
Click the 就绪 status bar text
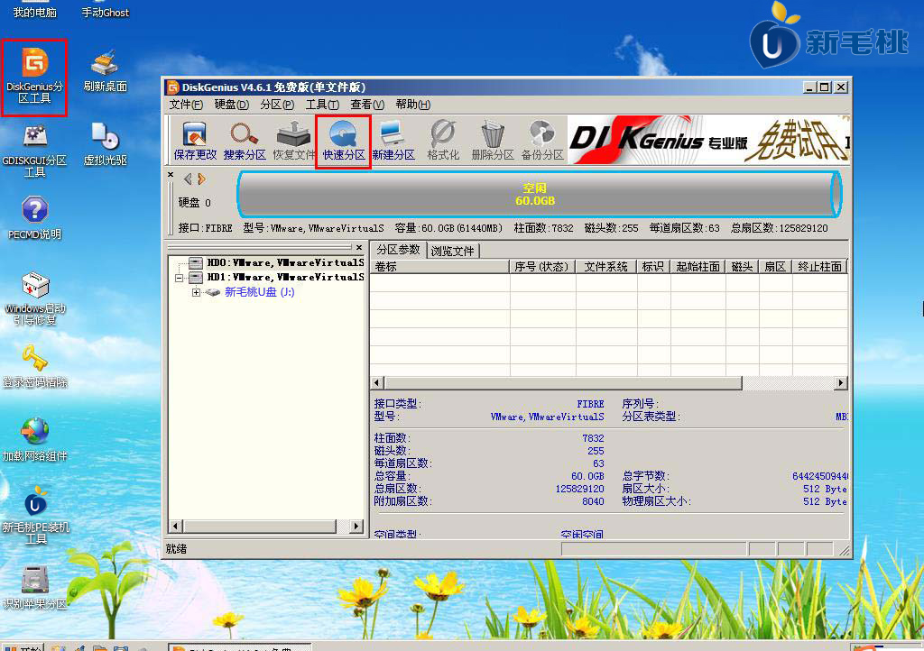(176, 548)
